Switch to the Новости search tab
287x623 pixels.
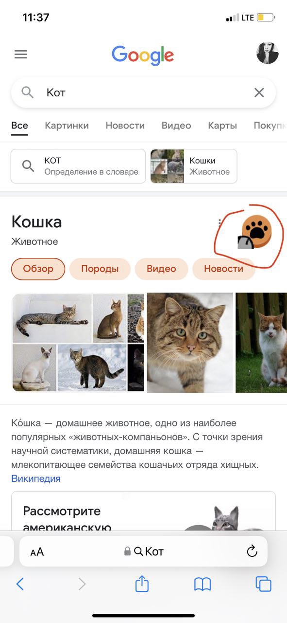pyautogui.click(x=125, y=125)
